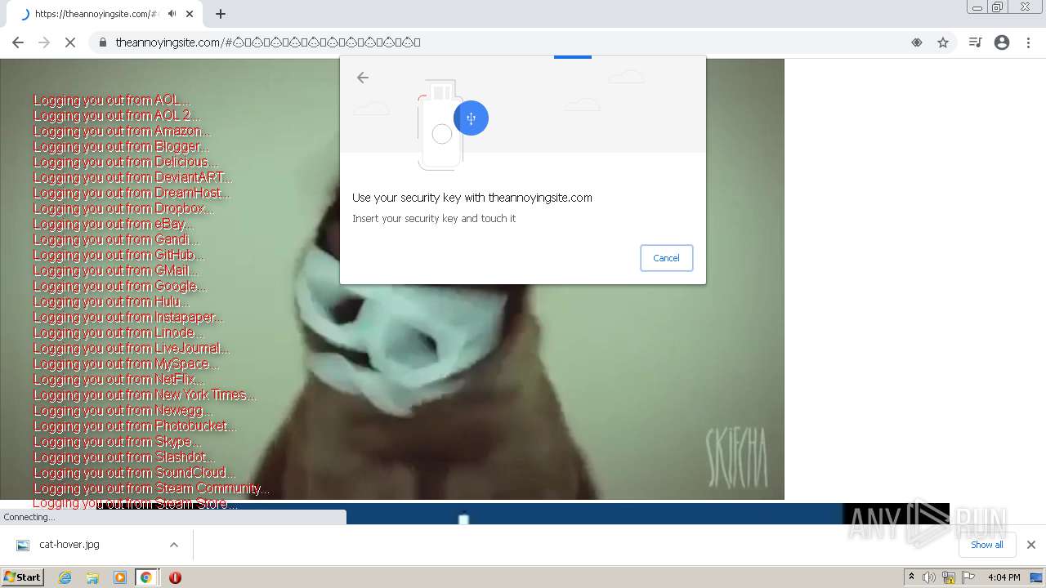Viewport: 1046px width, 588px height.
Task: Open the Chrome profile avatar
Action: tap(1002, 42)
